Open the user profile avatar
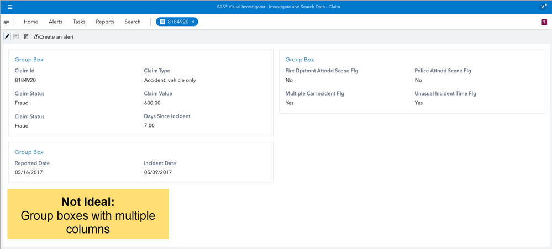This screenshot has height=249, width=552. point(543,7)
